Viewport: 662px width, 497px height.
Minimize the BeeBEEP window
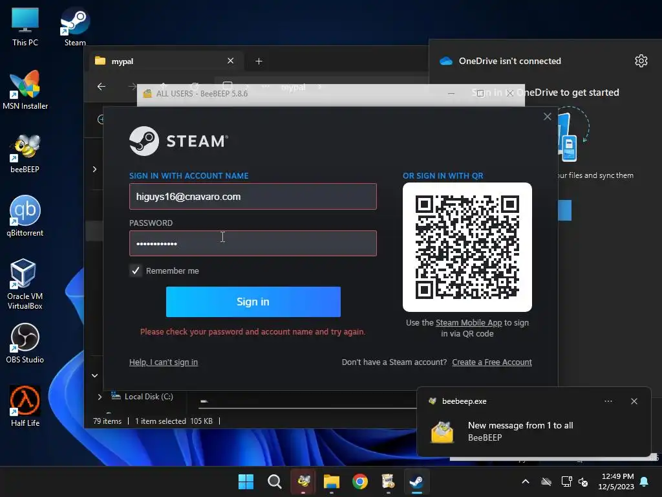(451, 93)
